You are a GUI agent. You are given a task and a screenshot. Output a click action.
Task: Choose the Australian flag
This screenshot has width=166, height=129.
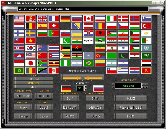point(42,48)
